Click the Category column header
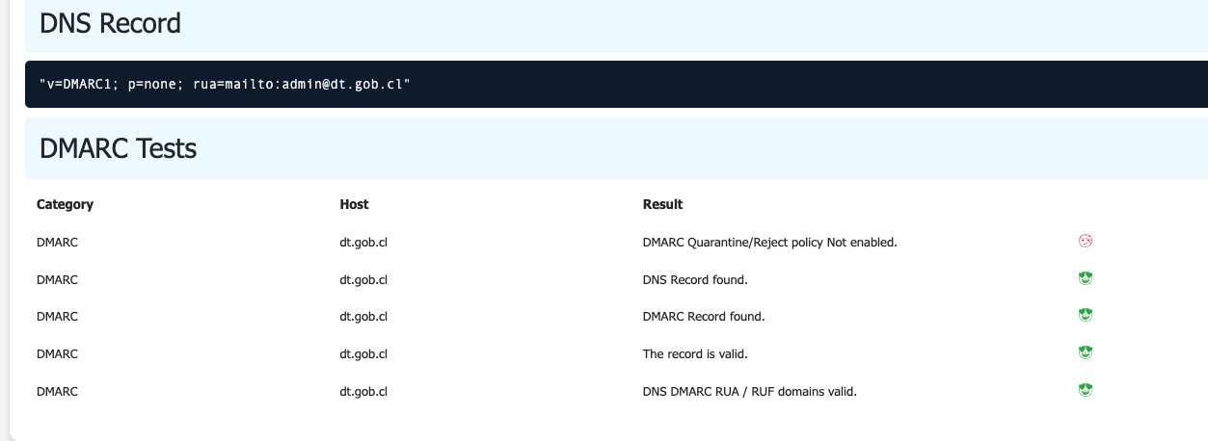This screenshot has width=1208, height=441. [65, 204]
